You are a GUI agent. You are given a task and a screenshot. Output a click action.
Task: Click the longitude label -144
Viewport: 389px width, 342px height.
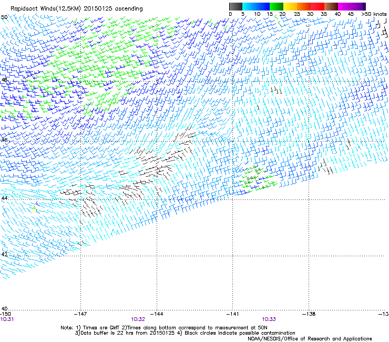pos(157,314)
